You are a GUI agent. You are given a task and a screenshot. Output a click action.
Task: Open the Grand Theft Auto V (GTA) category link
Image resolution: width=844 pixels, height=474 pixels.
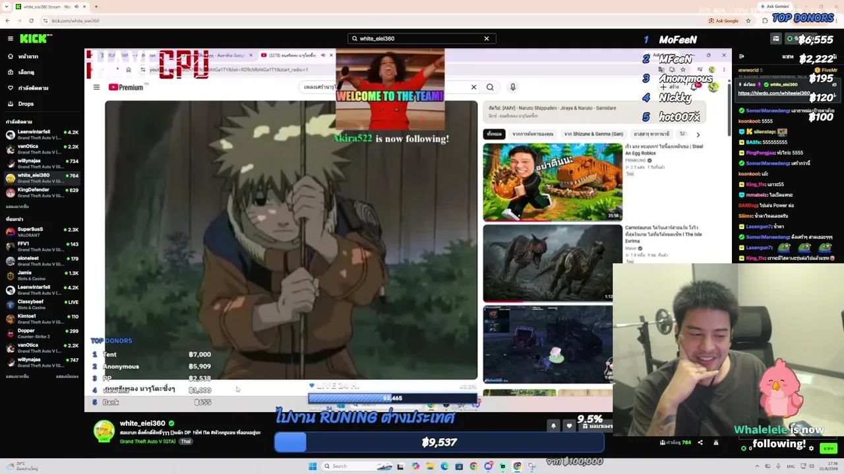coord(148,441)
